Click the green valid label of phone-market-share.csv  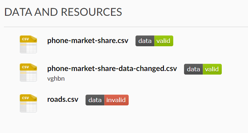(164, 41)
